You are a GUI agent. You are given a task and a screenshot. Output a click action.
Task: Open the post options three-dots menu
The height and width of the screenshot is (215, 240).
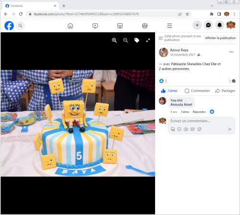(x=231, y=52)
